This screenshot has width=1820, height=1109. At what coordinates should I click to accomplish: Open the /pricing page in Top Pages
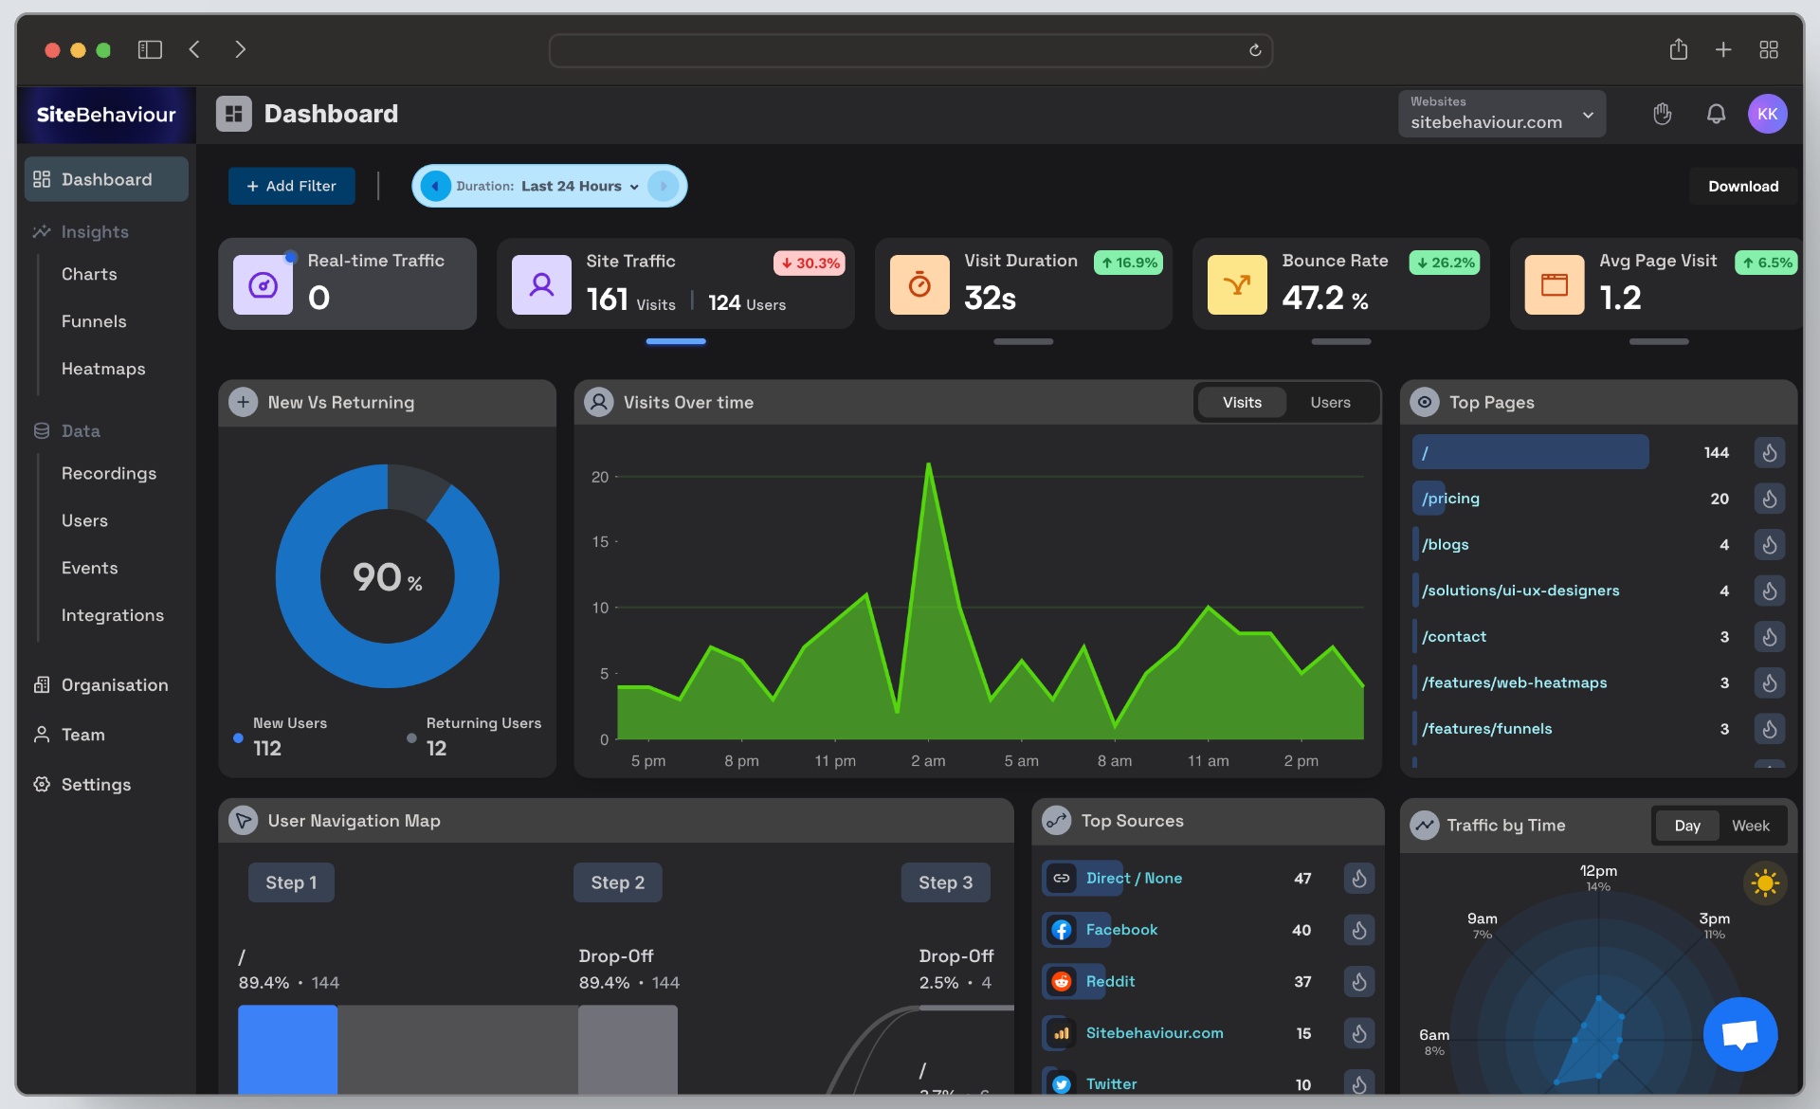[x=1448, y=498]
